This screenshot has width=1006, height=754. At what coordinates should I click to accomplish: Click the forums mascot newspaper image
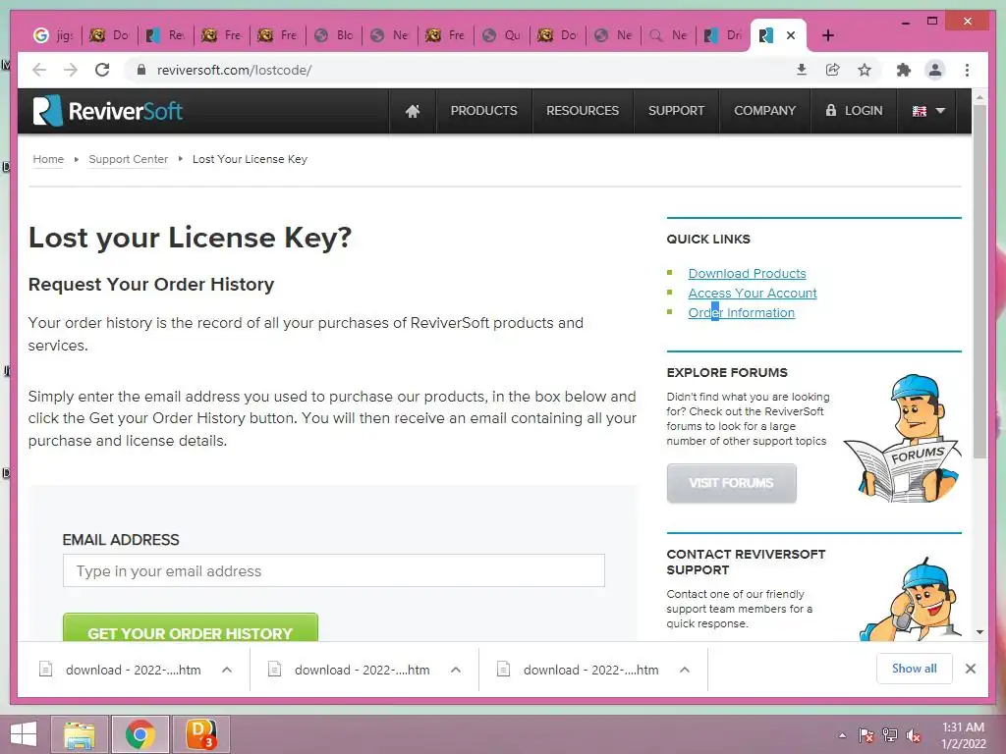903,439
